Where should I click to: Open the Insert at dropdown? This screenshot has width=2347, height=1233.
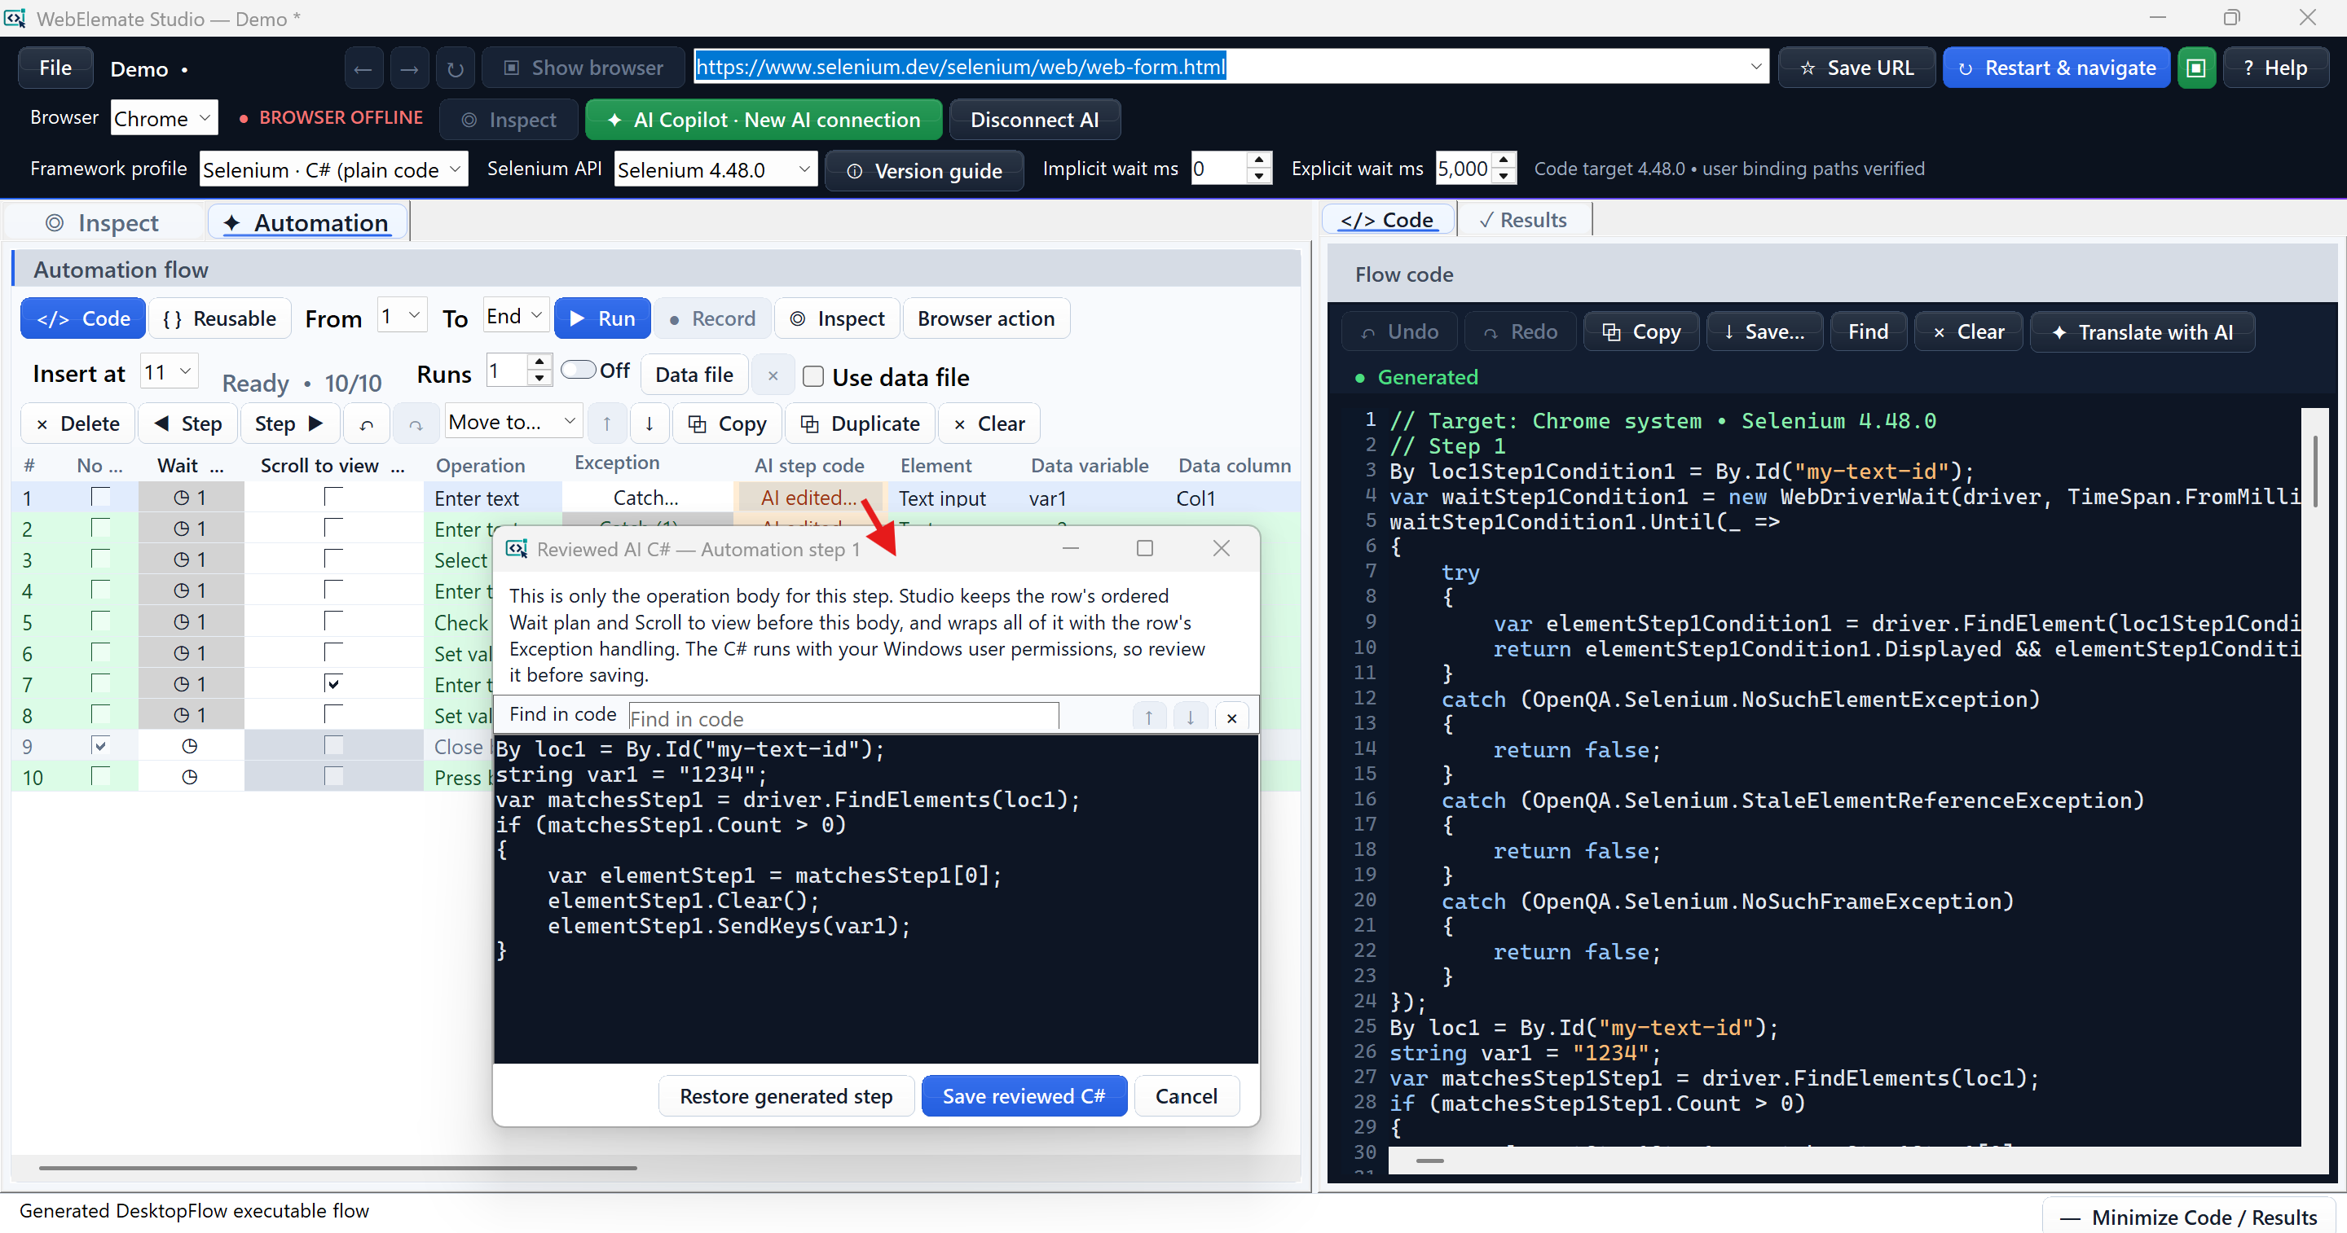(x=170, y=372)
